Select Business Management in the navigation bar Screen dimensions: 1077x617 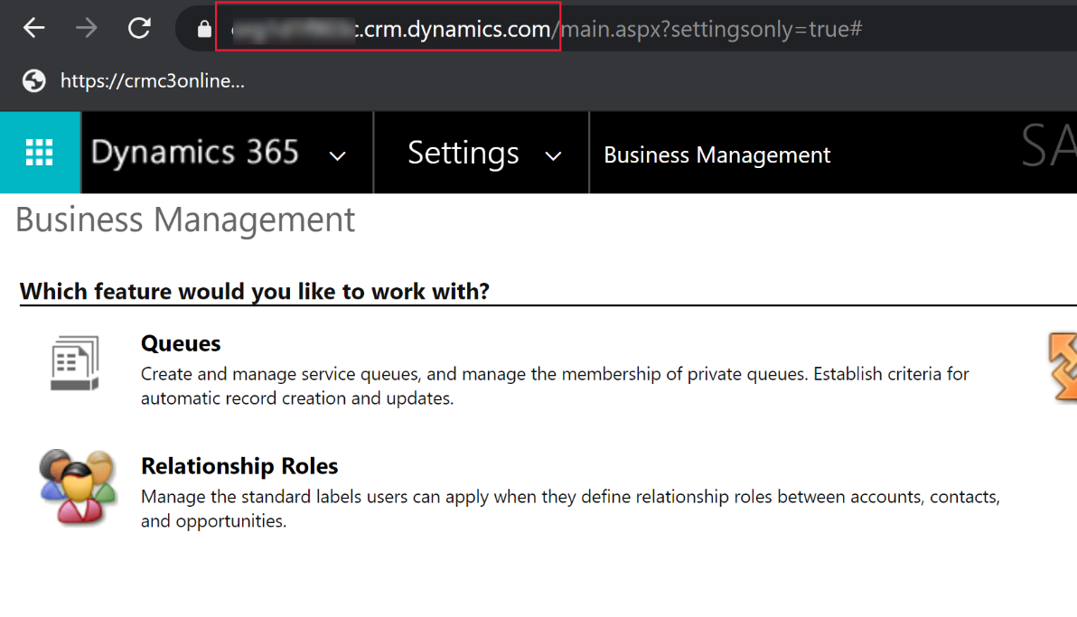coord(717,154)
